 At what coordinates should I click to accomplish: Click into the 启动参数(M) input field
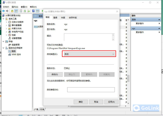[91, 90]
